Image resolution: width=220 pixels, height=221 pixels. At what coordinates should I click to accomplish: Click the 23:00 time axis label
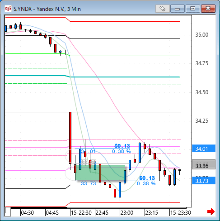click(x=127, y=213)
